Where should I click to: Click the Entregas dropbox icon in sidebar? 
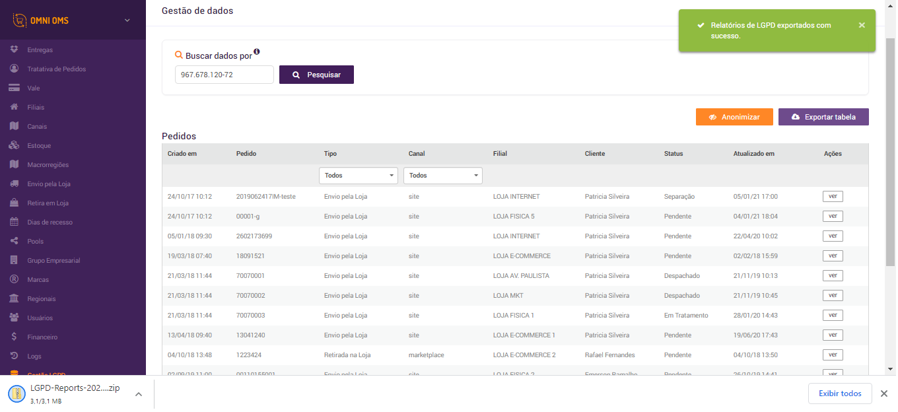(14, 50)
